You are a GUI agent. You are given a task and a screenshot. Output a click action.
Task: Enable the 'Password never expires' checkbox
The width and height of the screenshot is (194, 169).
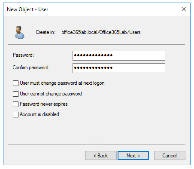pyautogui.click(x=15, y=104)
